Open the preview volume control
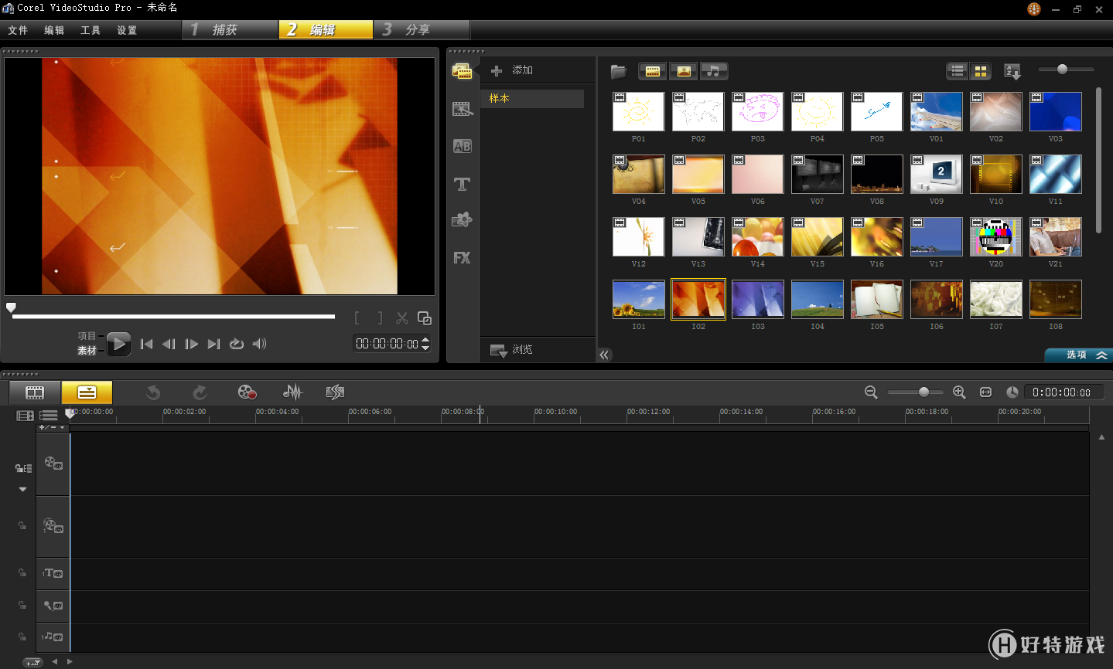Image resolution: width=1113 pixels, height=669 pixels. (x=259, y=344)
